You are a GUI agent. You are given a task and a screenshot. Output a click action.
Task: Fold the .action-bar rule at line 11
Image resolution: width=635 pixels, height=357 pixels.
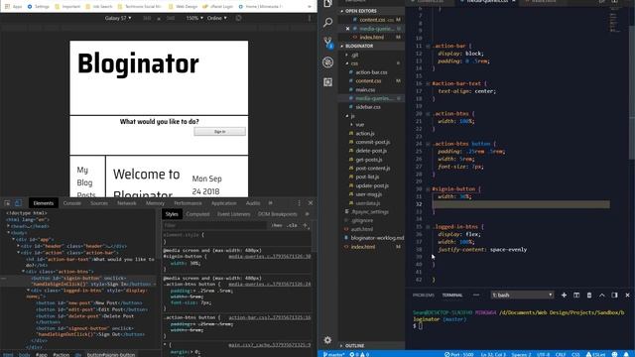pyautogui.click(x=428, y=47)
